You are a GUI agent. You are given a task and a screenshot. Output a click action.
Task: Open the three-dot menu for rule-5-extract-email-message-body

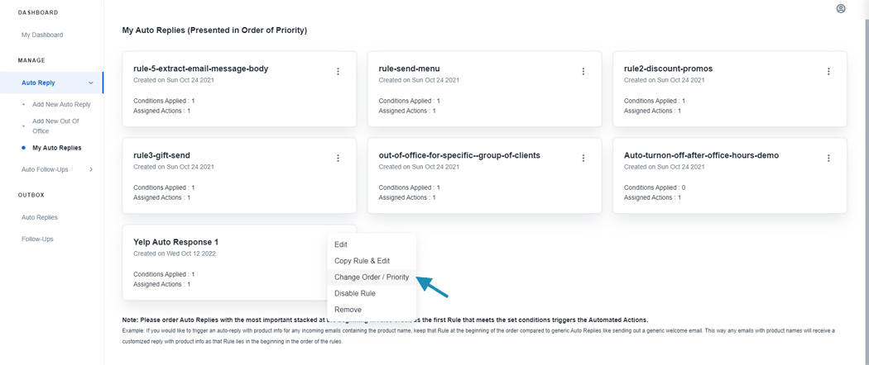(x=338, y=71)
